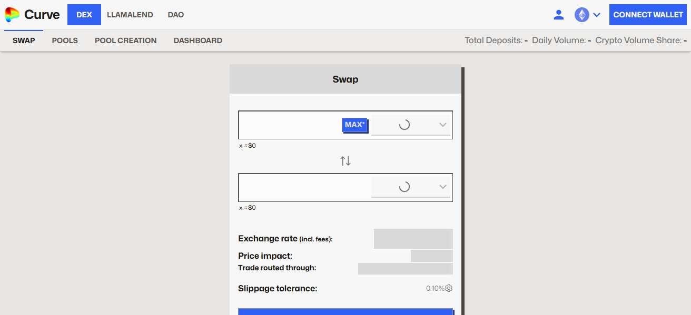Screen dimensions: 691x315
Task: Click the loading spinner in the top token selector
Action: pos(405,125)
